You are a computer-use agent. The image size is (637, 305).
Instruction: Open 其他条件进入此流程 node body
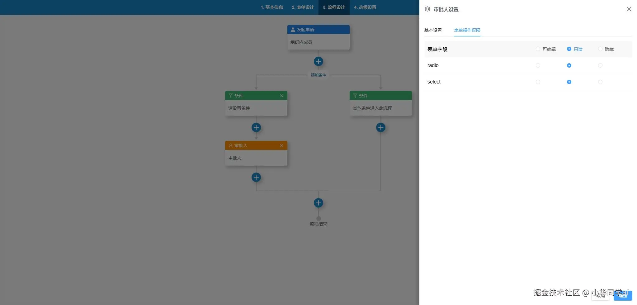(x=380, y=108)
